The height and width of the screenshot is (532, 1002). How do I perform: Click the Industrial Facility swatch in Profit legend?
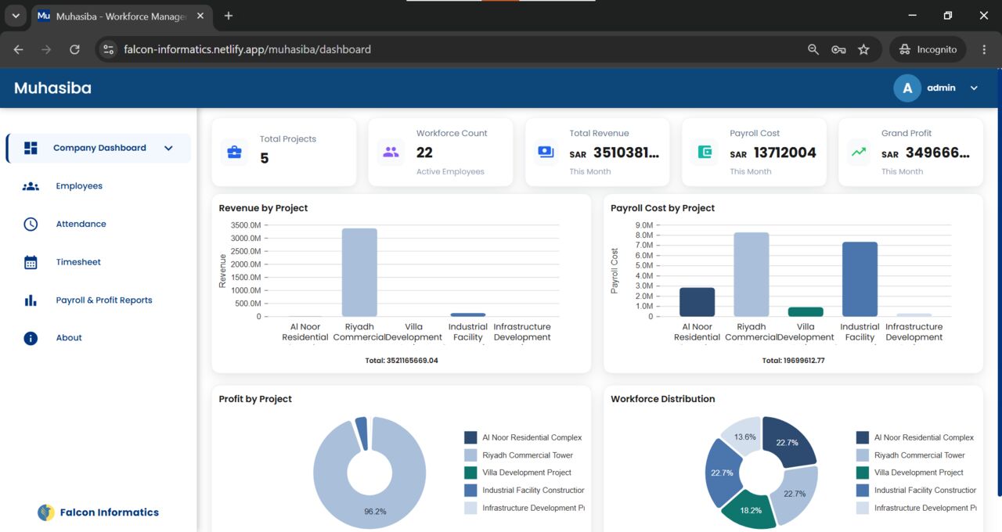click(x=470, y=491)
